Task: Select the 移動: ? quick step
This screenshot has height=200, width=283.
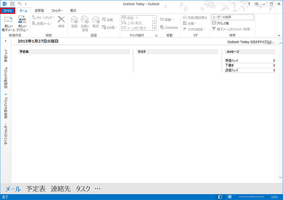Action: click(137, 18)
